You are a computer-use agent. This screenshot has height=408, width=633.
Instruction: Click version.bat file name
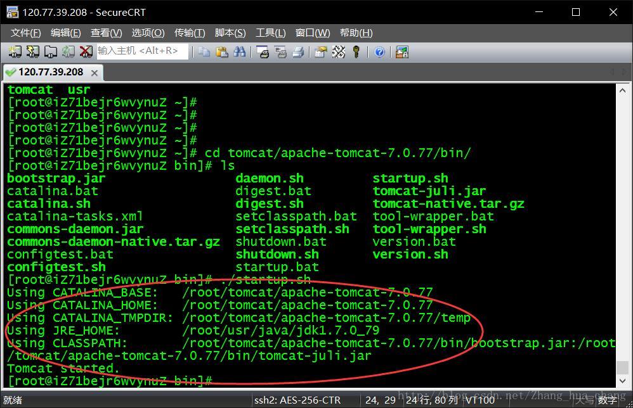point(414,241)
